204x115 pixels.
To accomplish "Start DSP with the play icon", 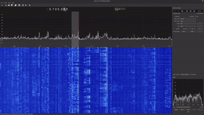I will (2, 5).
